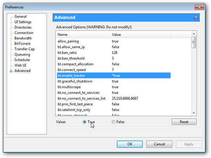Image resolution: width=211 pixels, height=158 pixels.
Task: Click the Value column header
Action: click(140, 35)
